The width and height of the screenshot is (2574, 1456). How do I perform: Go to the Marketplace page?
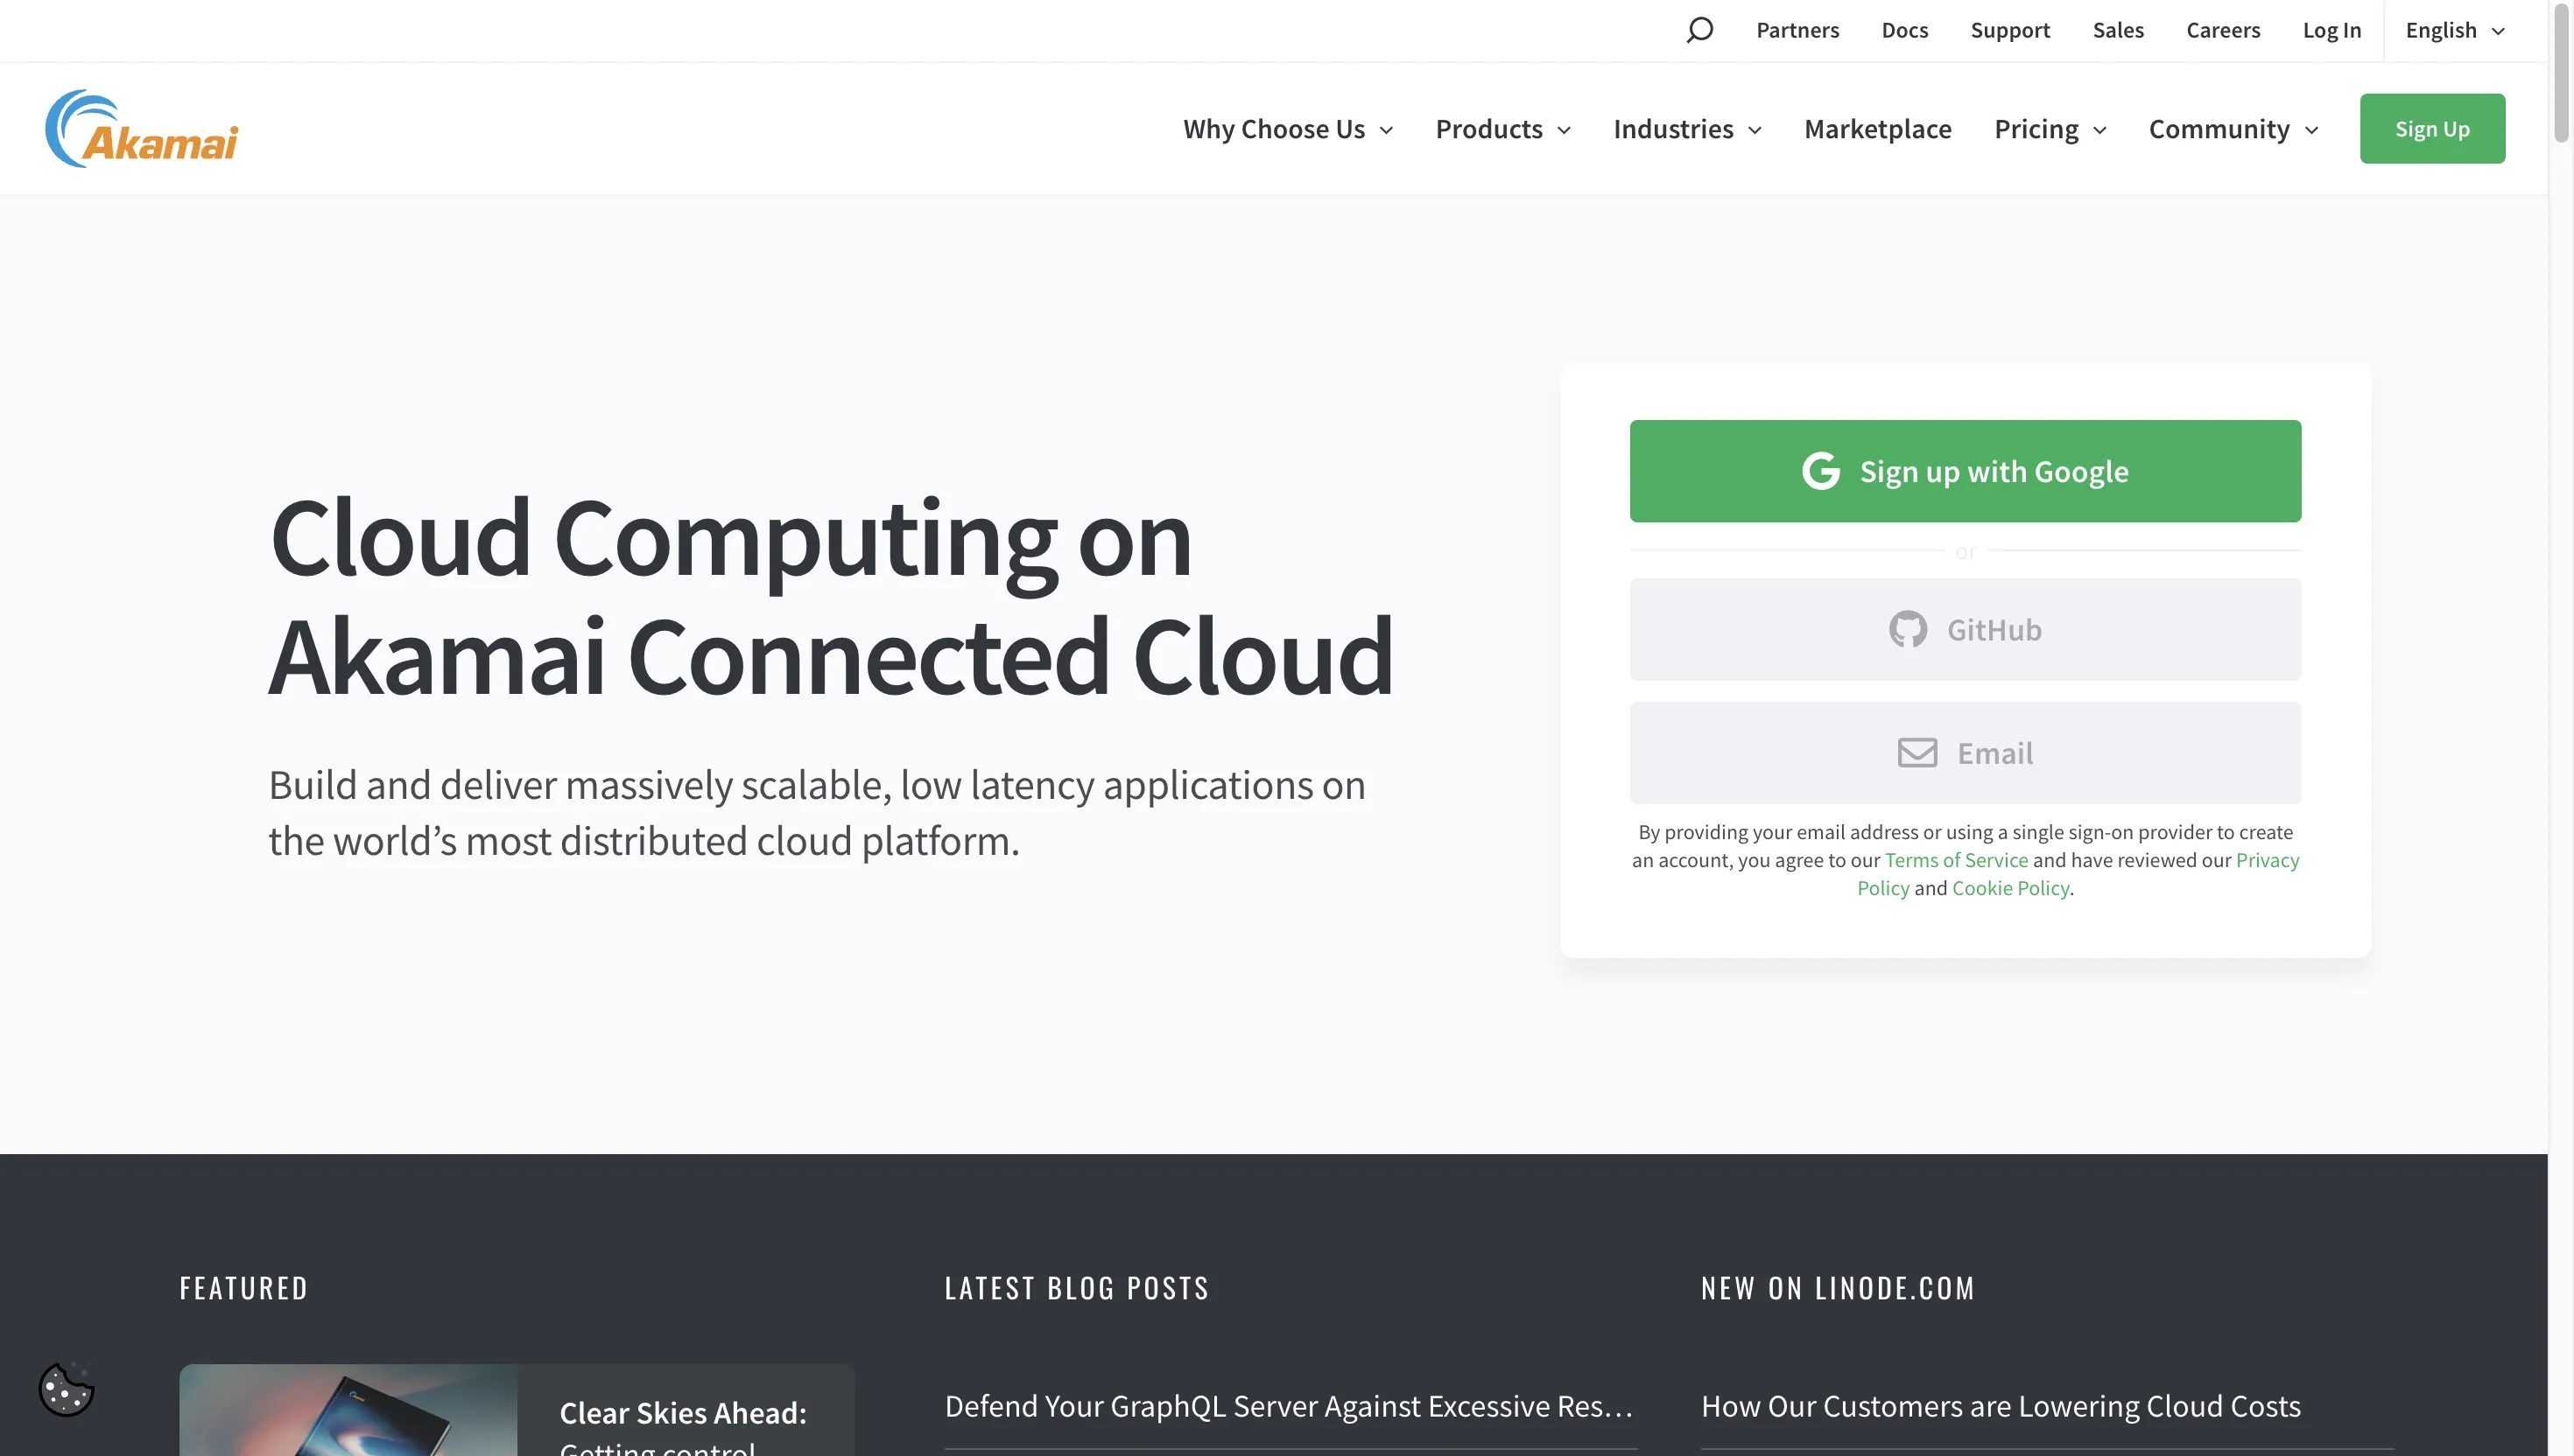(x=1877, y=128)
